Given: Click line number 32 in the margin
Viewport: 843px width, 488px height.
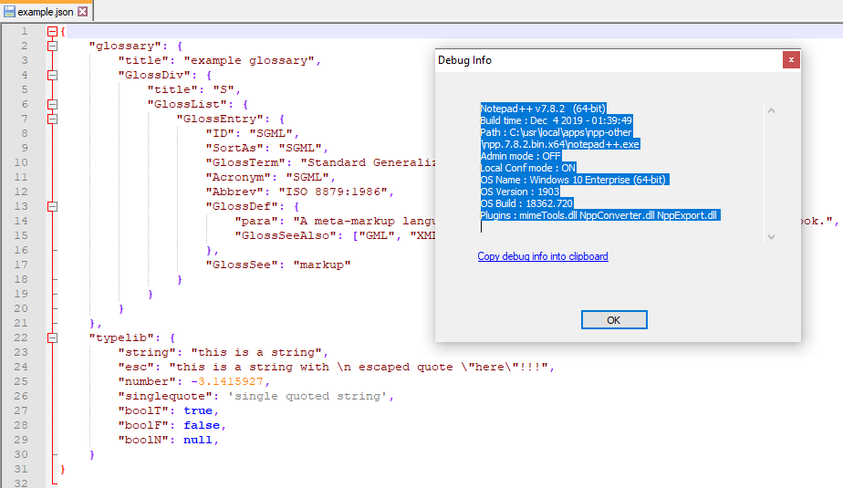Looking at the screenshot, I should point(21,483).
